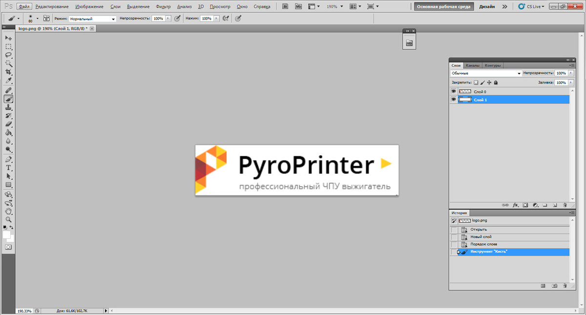Switch to the Контуры tab
This screenshot has height=315, width=586.
(493, 65)
